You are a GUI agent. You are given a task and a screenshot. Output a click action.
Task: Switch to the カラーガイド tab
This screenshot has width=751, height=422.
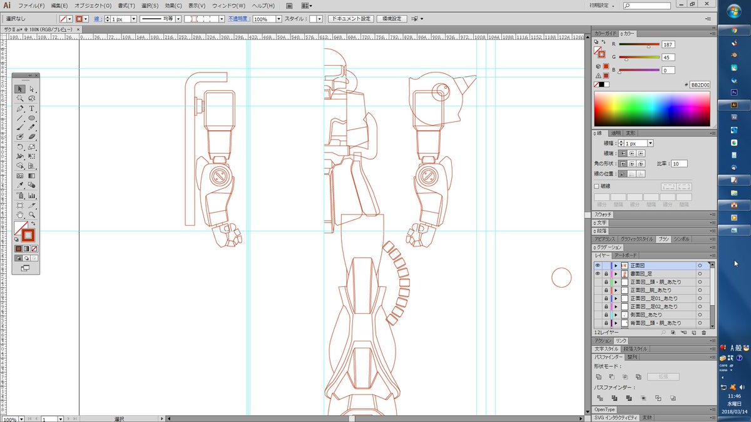pos(606,33)
